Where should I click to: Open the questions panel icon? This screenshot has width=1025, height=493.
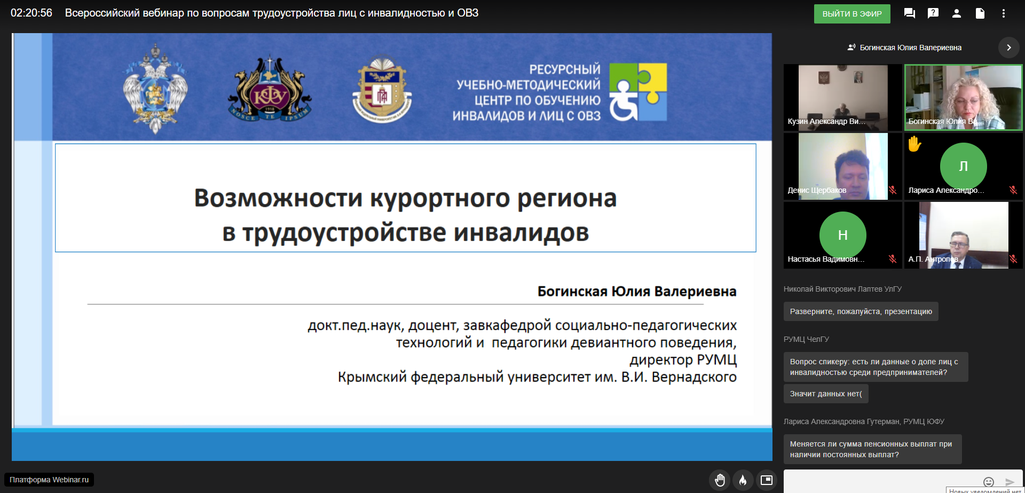pyautogui.click(x=933, y=14)
